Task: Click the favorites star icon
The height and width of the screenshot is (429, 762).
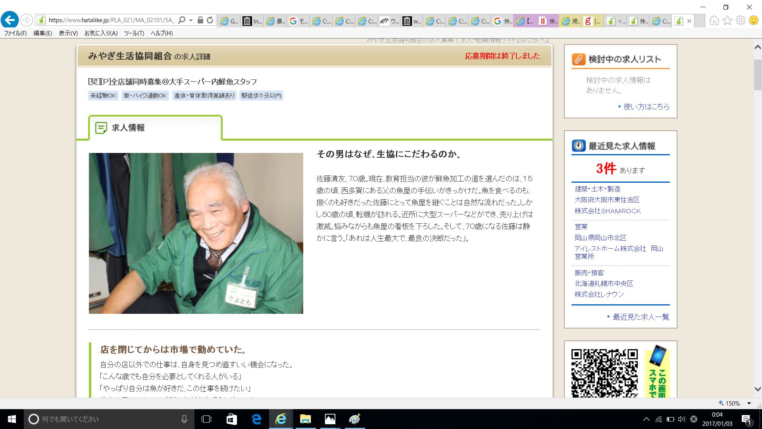Action: [x=727, y=20]
